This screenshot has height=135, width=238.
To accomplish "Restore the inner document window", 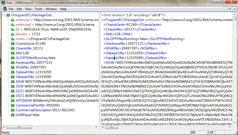I will coord(230,9).
